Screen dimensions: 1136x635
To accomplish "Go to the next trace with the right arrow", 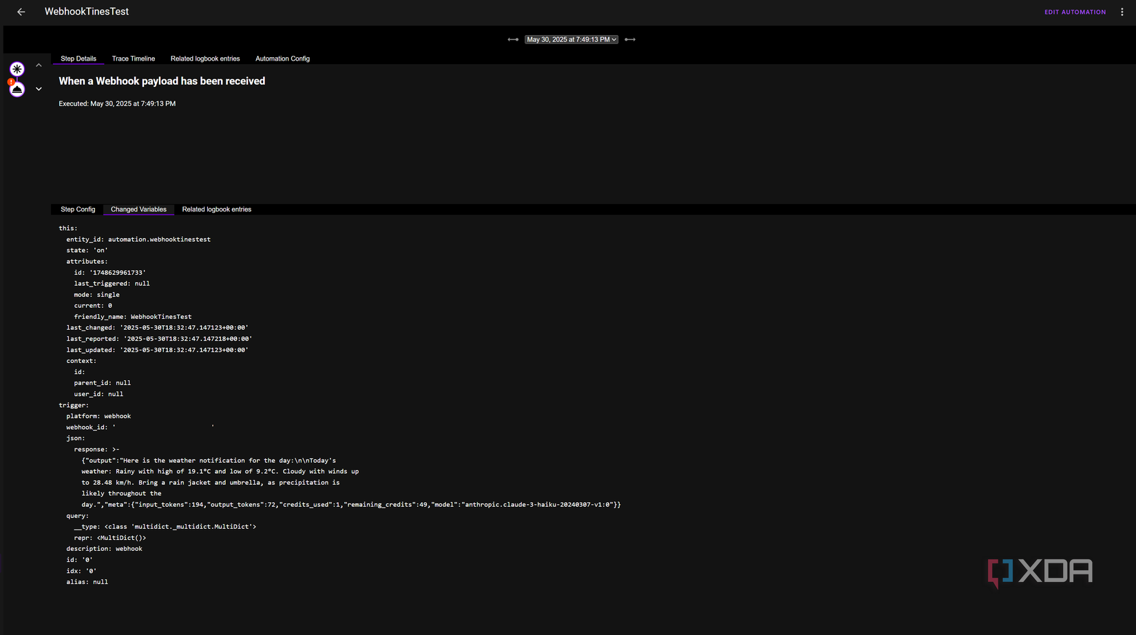I will click(x=630, y=39).
